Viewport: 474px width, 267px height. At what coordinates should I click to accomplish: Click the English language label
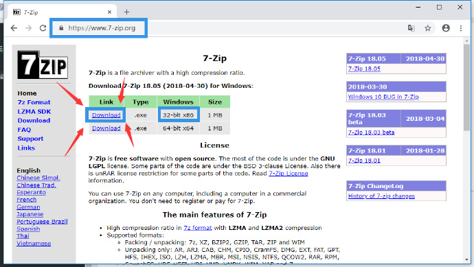tap(28, 171)
